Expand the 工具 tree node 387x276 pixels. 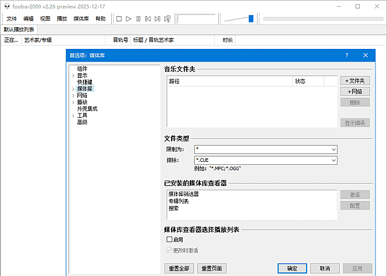coord(73,115)
